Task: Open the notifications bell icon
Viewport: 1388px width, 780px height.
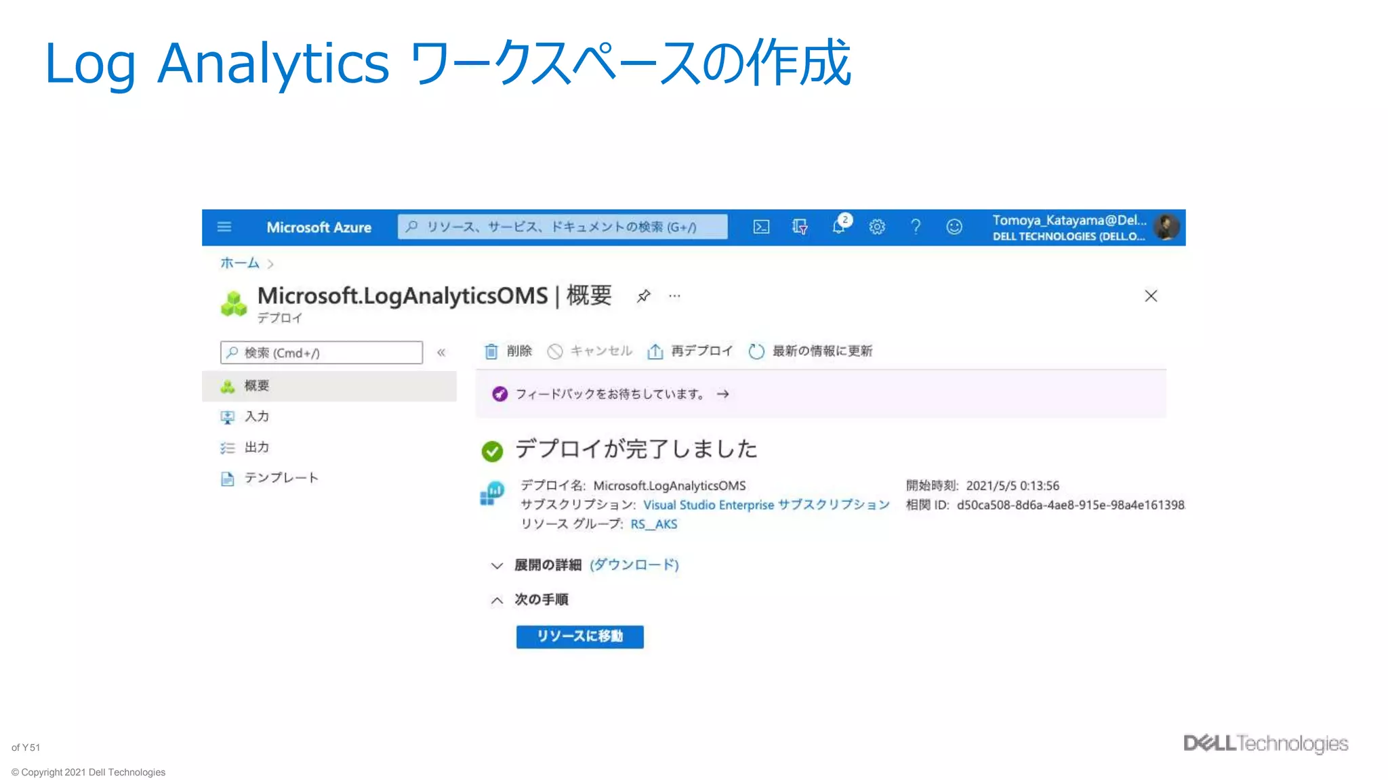Action: pyautogui.click(x=840, y=225)
